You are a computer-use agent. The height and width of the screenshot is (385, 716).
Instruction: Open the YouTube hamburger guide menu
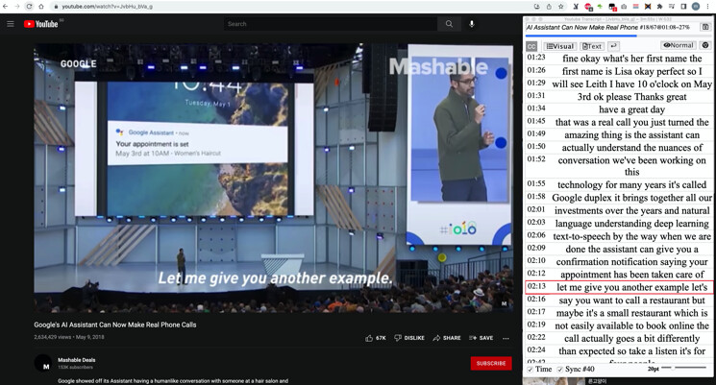coord(11,24)
